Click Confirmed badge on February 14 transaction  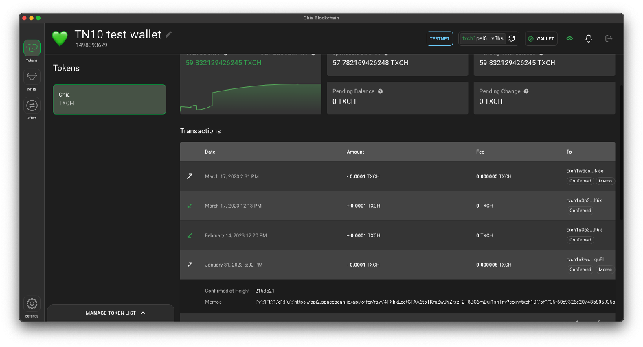(x=580, y=240)
